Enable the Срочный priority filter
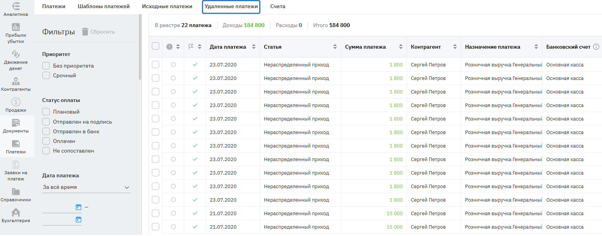The height and width of the screenshot is (236, 602). click(x=46, y=76)
